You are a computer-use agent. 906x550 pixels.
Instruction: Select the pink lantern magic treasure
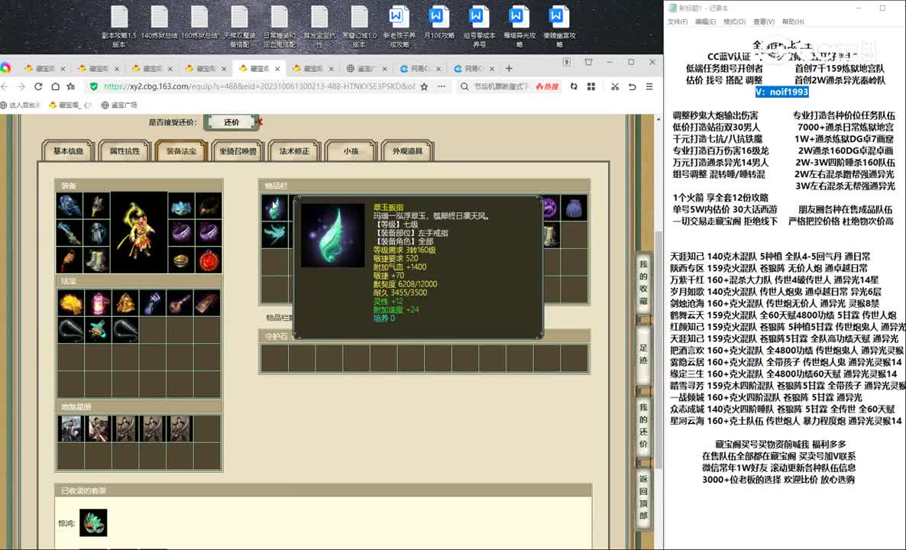pos(98,303)
